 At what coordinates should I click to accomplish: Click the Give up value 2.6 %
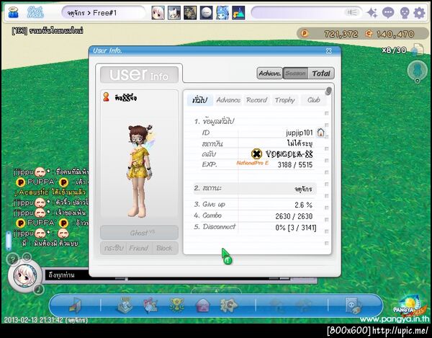[x=303, y=205]
